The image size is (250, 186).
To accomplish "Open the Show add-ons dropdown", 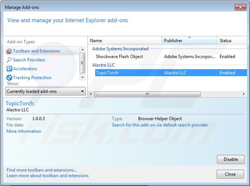I will (45, 91).
